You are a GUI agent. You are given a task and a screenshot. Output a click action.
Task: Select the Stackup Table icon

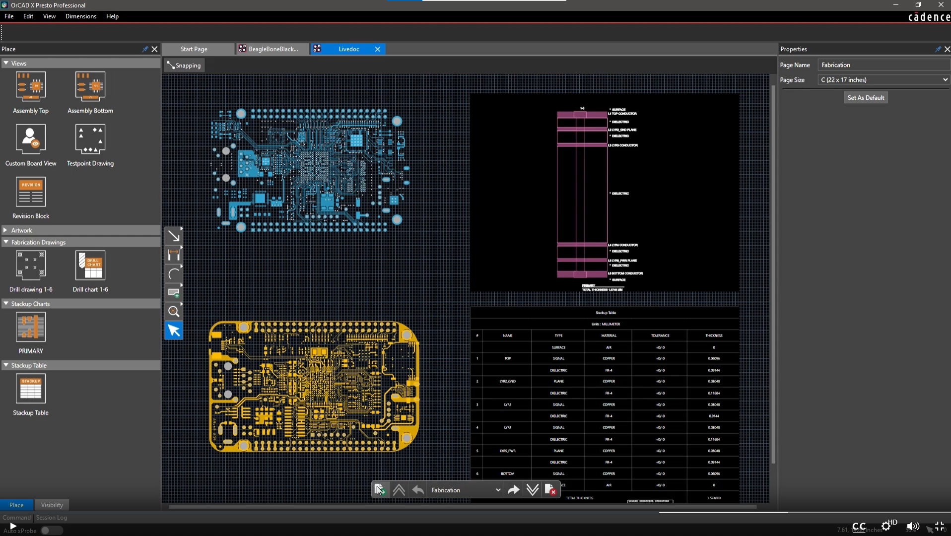[31, 388]
